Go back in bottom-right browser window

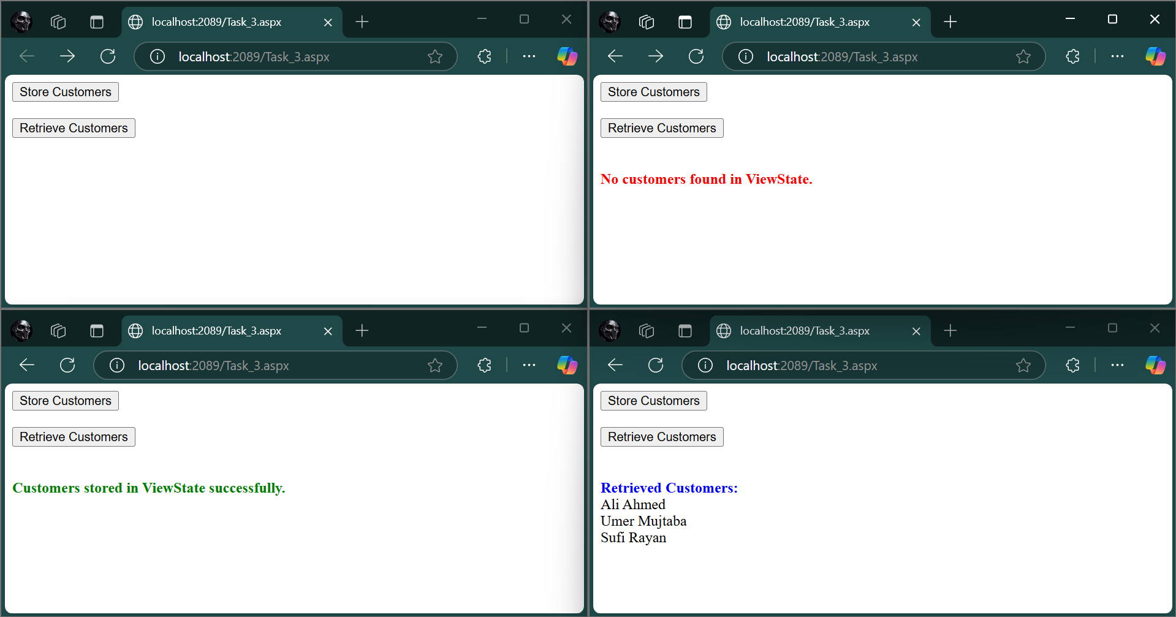(x=615, y=365)
